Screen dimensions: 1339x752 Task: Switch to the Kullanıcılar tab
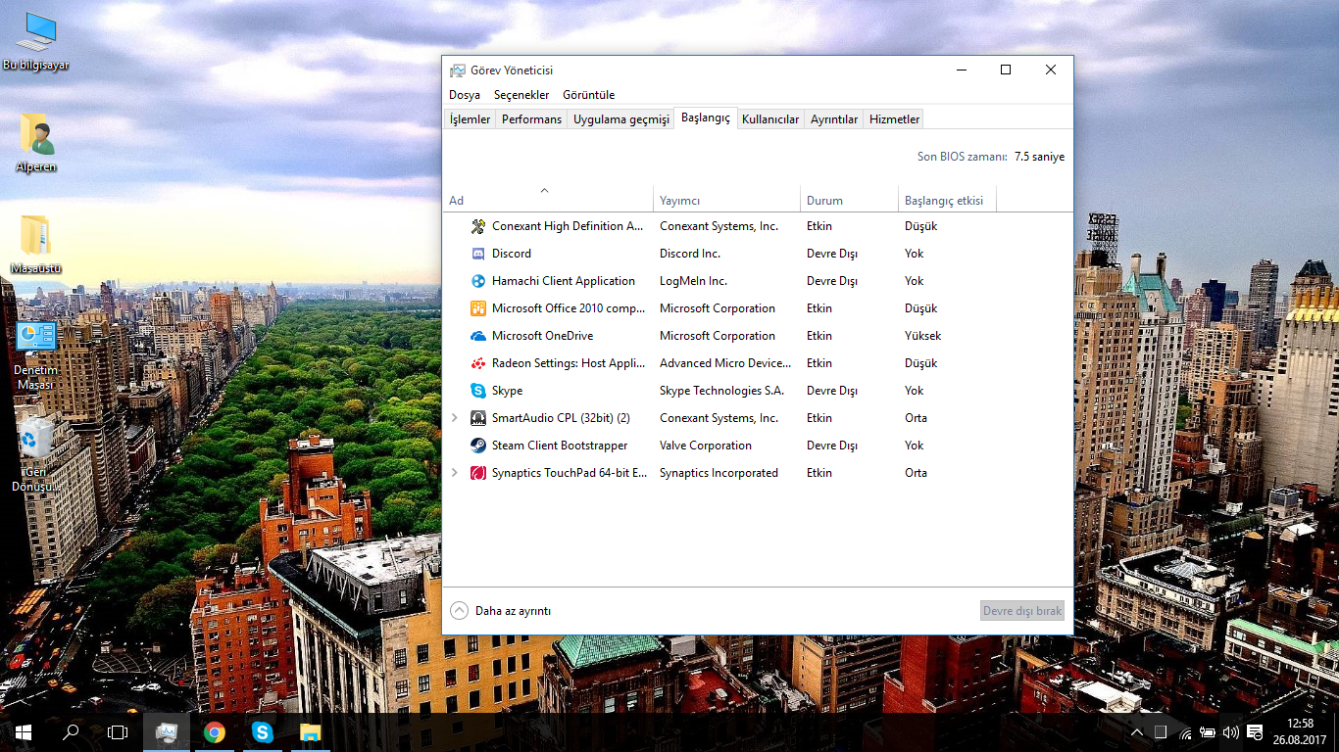(770, 119)
